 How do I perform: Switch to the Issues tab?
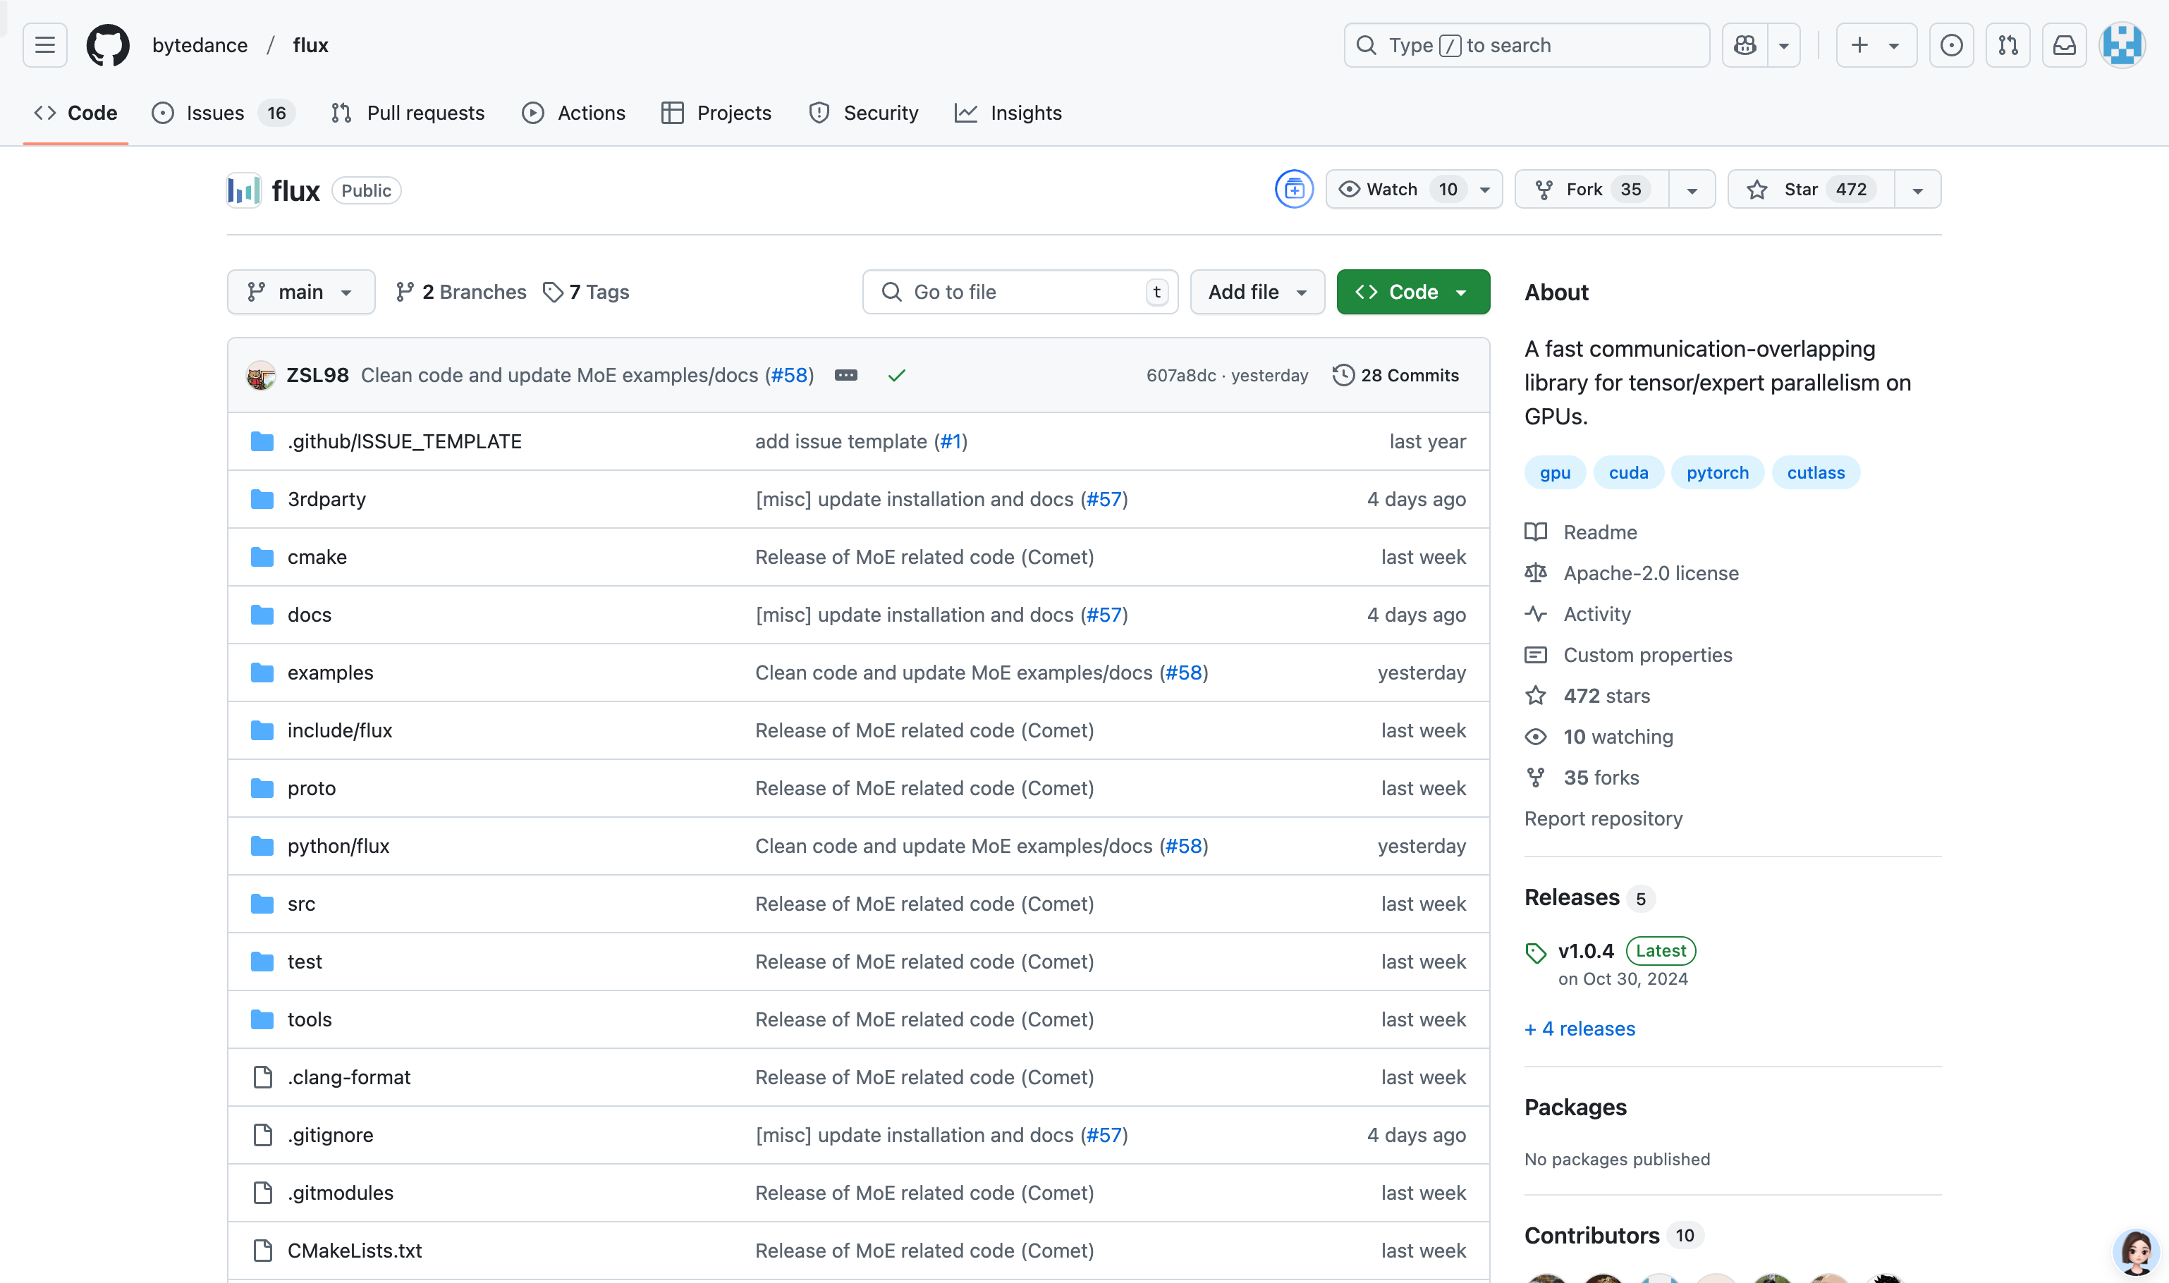[223, 113]
